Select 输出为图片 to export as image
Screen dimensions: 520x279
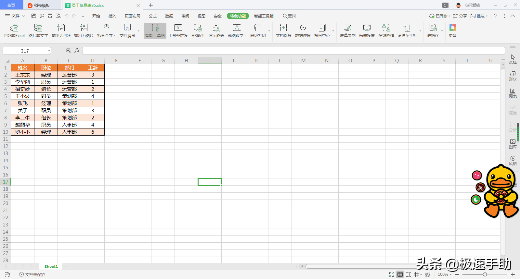point(84,31)
